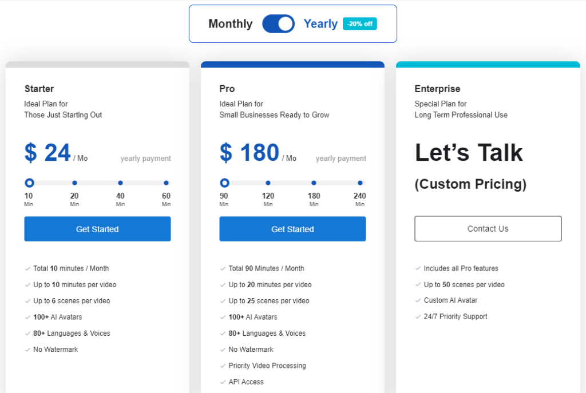Viewport: 586px width, 393px height.
Task: Set Starter plan to 60 minutes
Action: coord(166,183)
